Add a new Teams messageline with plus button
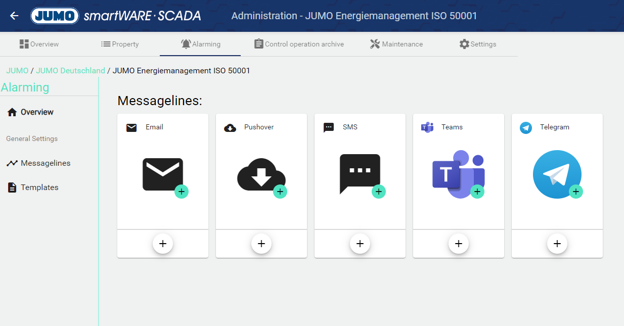624x326 pixels. pos(459,244)
